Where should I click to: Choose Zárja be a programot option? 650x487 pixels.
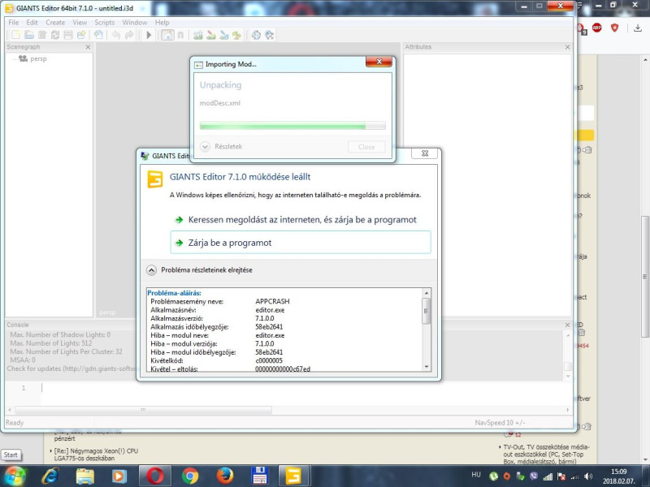301,243
